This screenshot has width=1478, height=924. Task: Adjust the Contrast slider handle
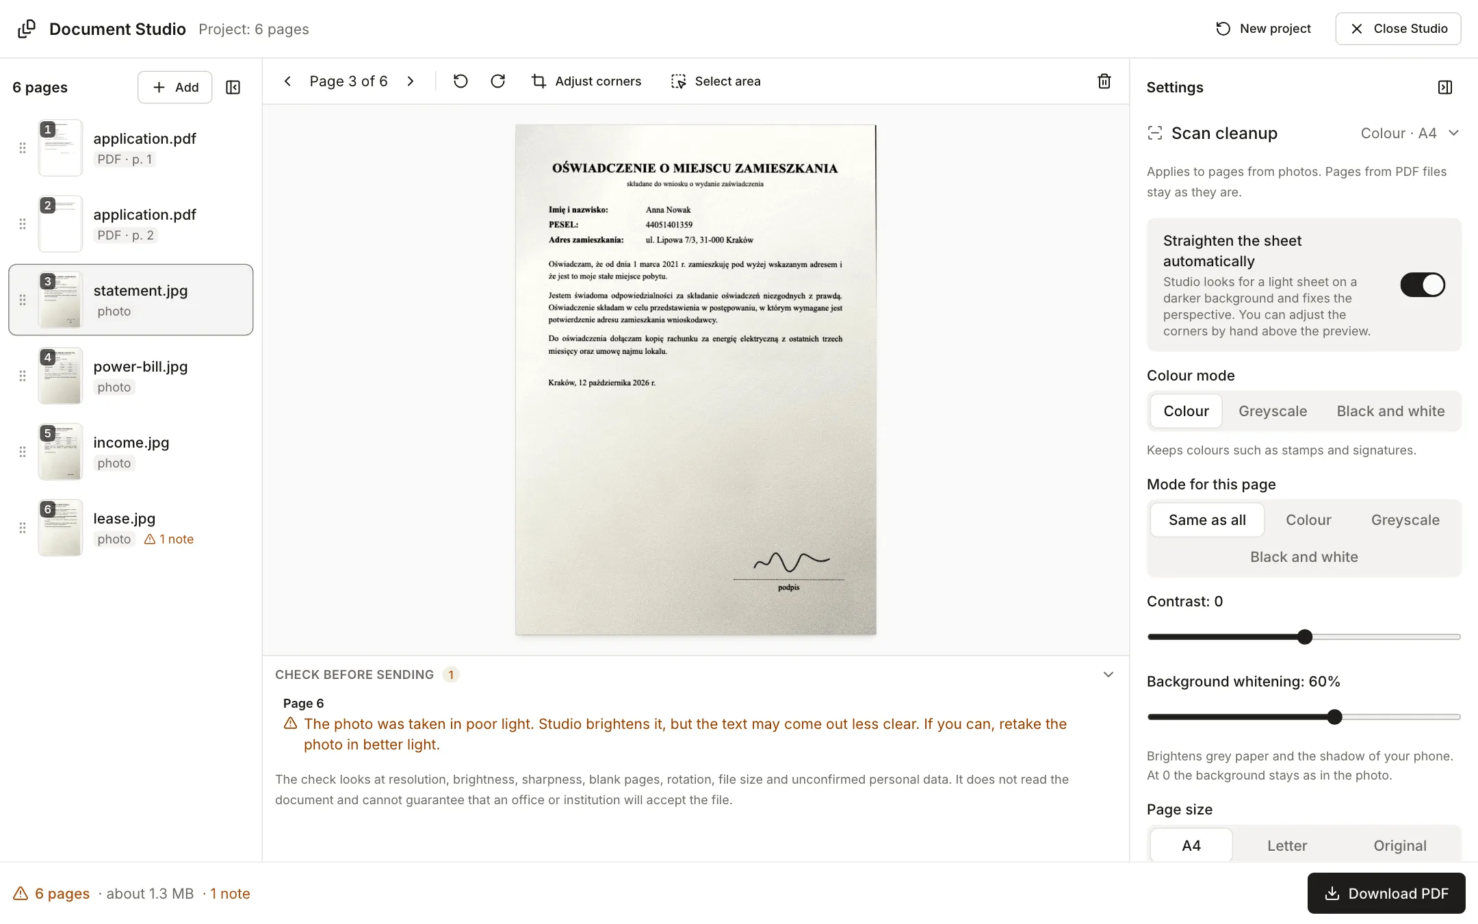click(x=1305, y=637)
